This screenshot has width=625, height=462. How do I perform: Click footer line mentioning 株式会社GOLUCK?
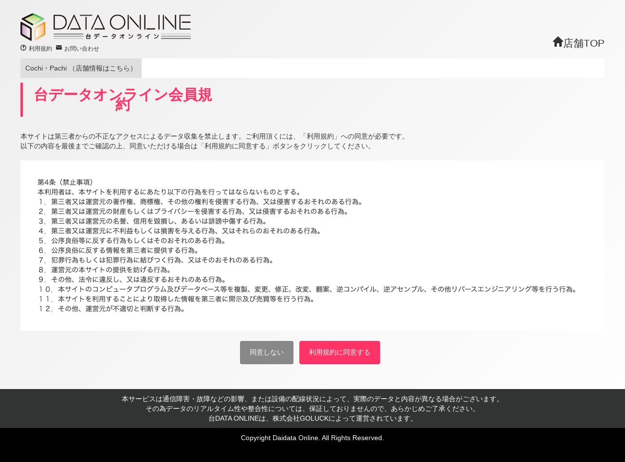pyautogui.click(x=312, y=418)
